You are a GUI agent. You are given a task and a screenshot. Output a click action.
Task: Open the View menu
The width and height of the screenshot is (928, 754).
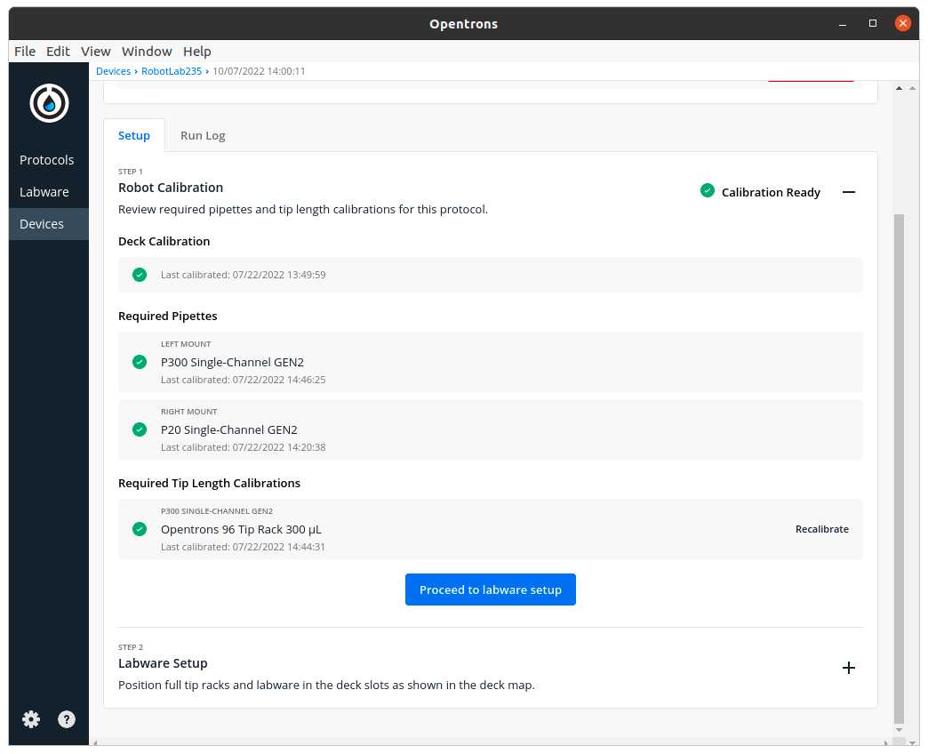pos(96,52)
